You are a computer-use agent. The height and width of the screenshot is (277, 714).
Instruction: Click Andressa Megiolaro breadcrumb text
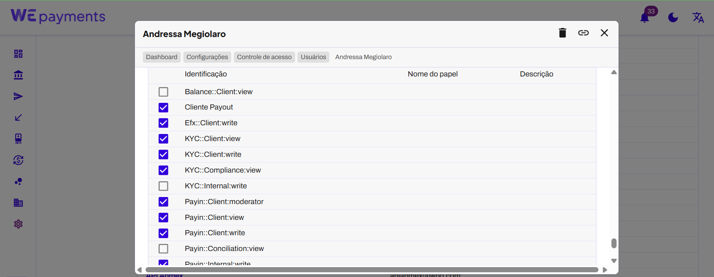[363, 57]
